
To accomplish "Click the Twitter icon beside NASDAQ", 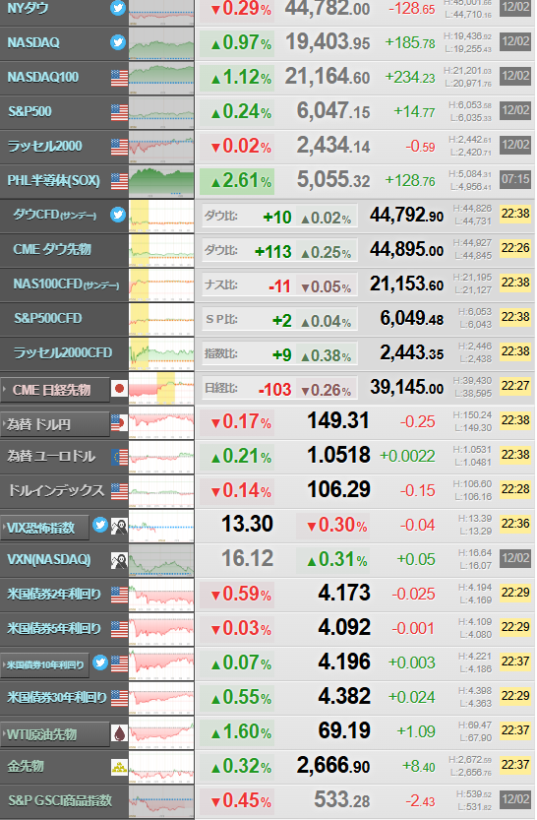I will [x=119, y=42].
